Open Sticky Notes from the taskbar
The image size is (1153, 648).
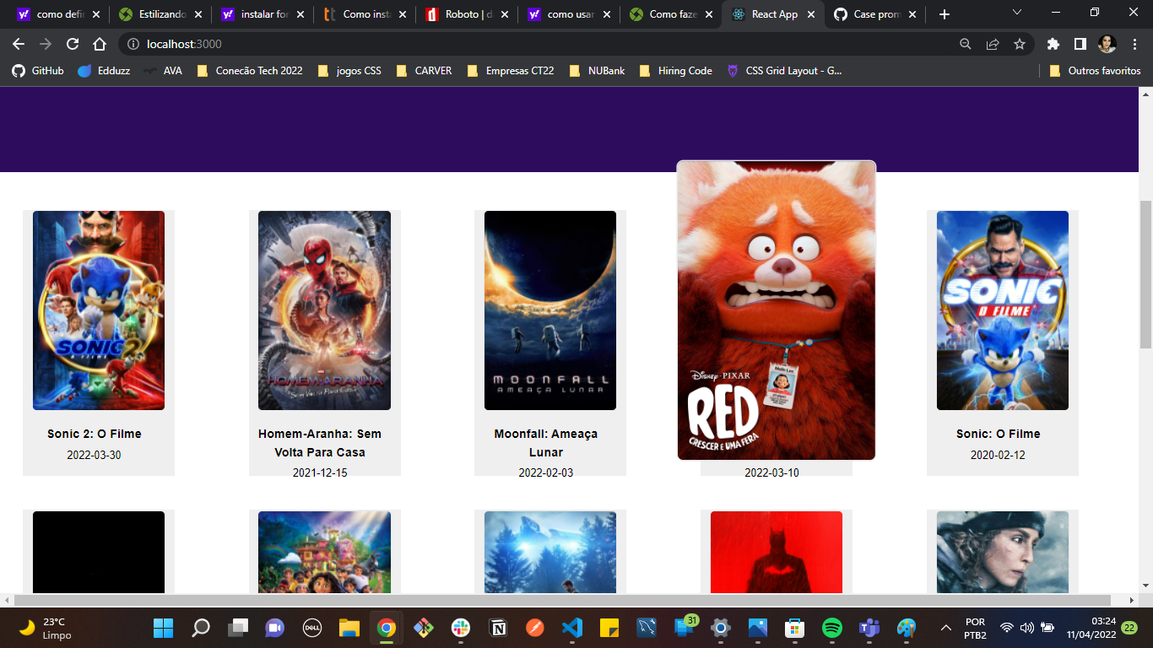(609, 628)
